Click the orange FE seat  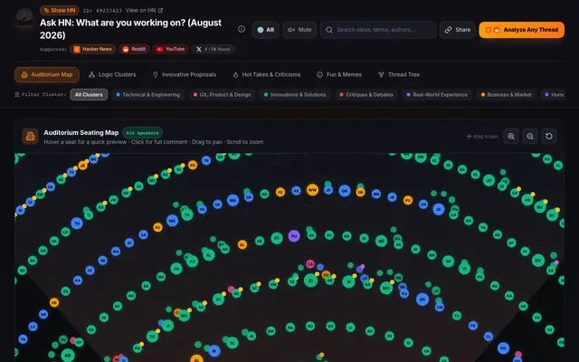[x=280, y=192]
